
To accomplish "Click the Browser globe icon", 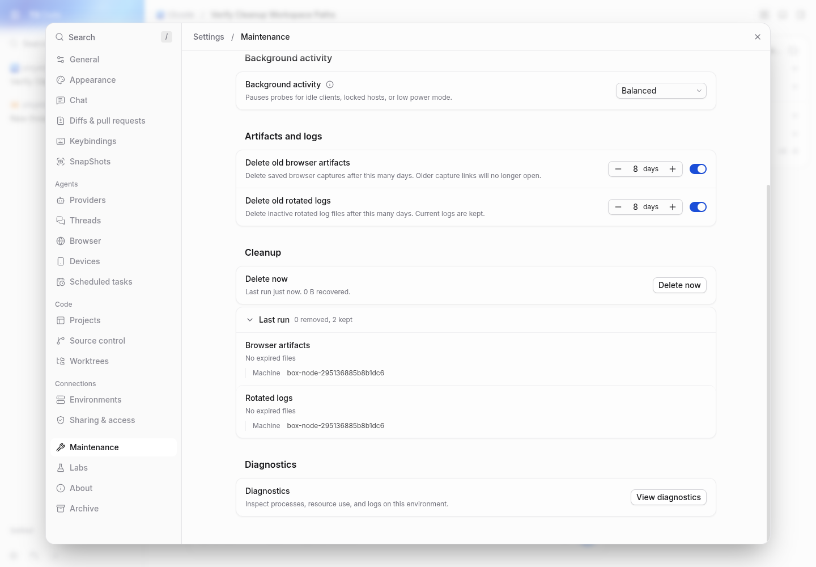I will pyautogui.click(x=61, y=241).
